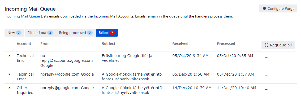301x96 pixels.
Task: Click the Requeue all button
Action: point(278,45)
